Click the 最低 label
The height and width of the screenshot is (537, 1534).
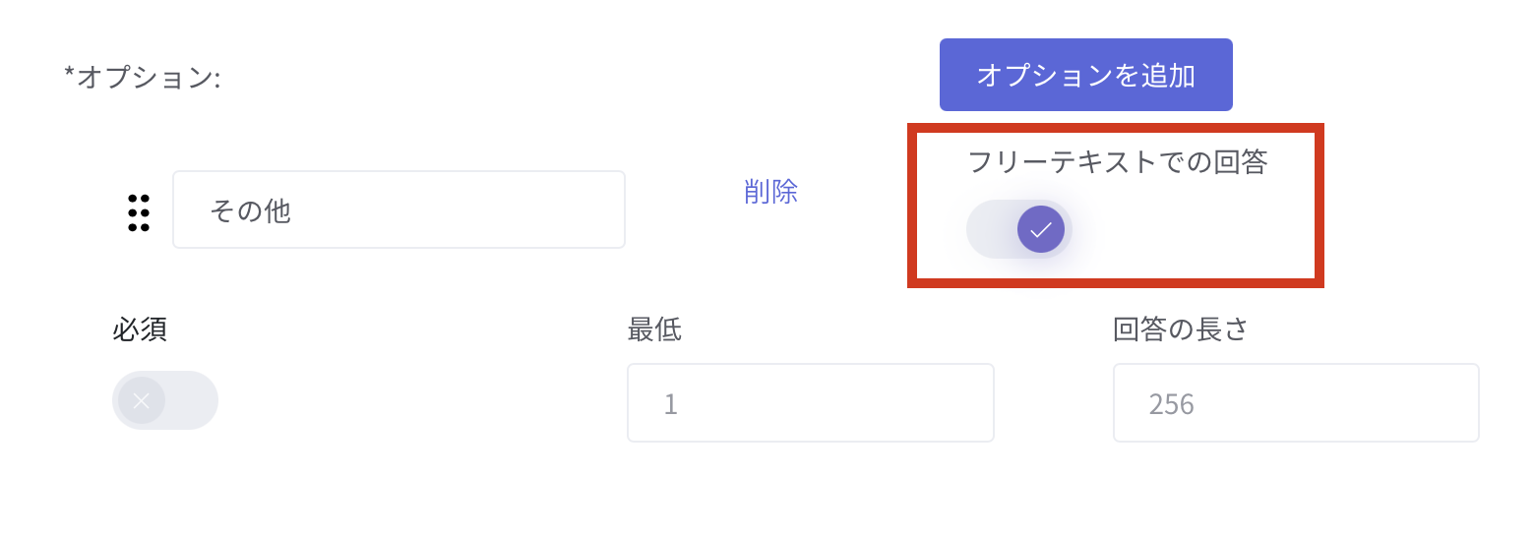click(x=654, y=329)
